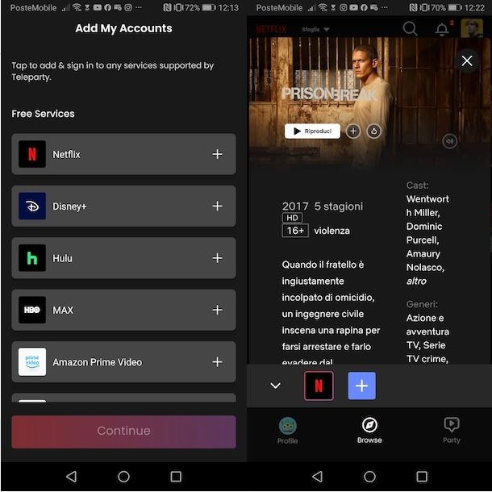Play Prison Break with Riproduci button

click(312, 131)
